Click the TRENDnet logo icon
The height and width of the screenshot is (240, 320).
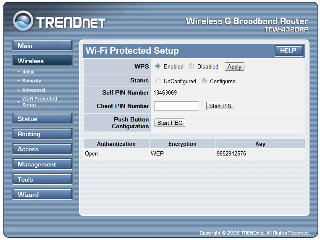[x=24, y=21]
